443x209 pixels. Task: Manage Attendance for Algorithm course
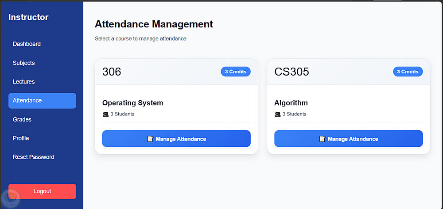[x=348, y=139]
